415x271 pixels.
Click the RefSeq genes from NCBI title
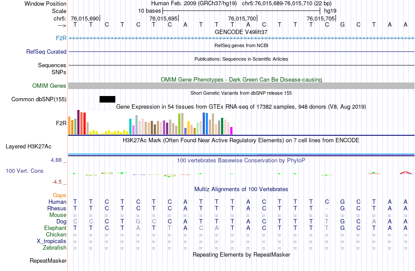(242, 45)
